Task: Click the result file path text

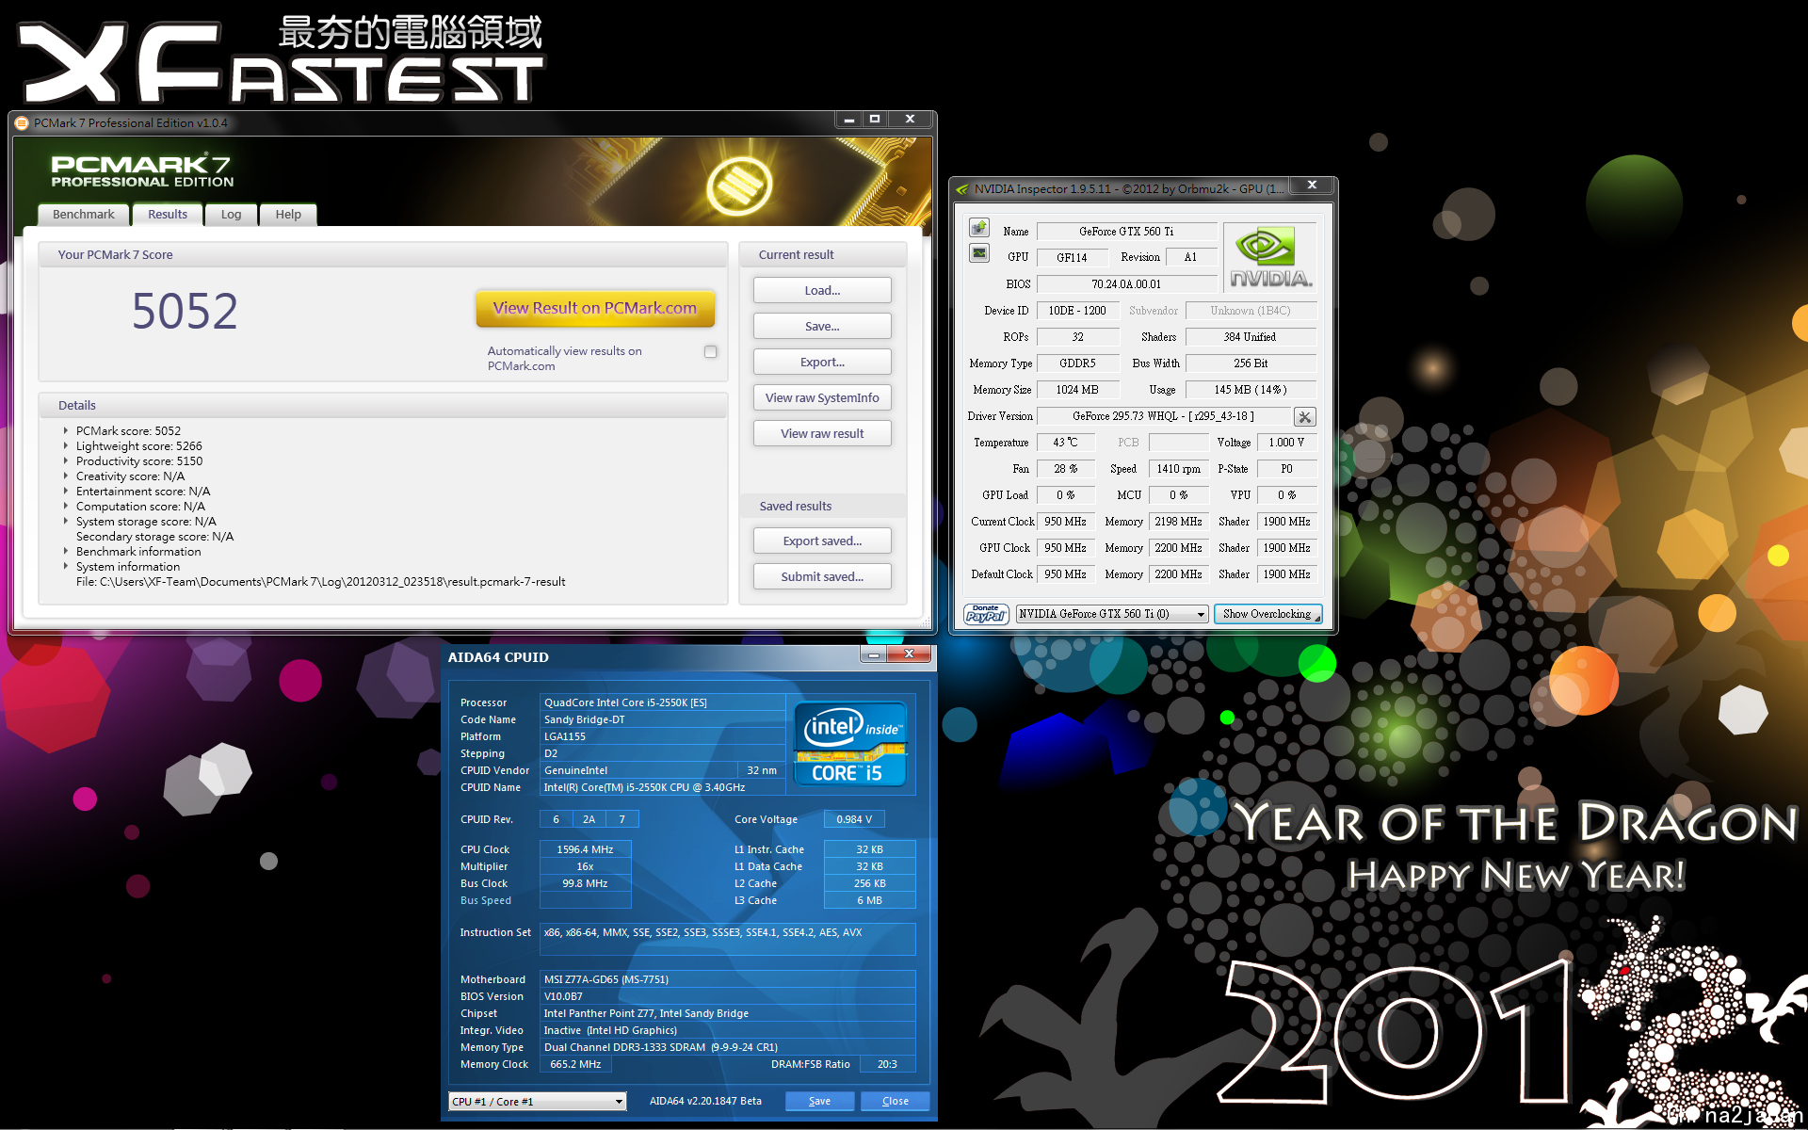Action: pyautogui.click(x=320, y=582)
